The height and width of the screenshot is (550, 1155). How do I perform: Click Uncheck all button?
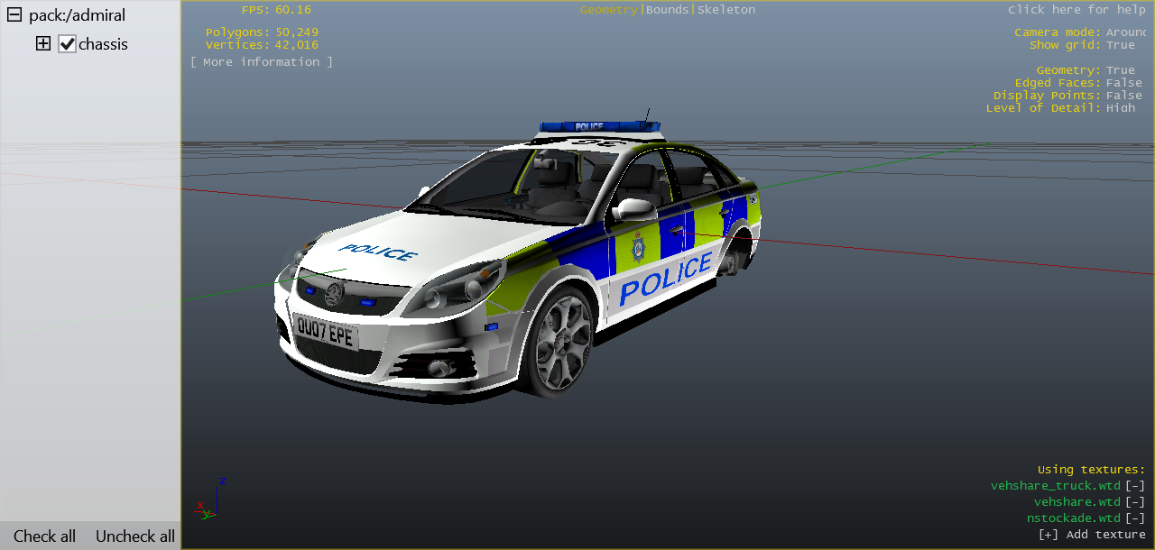(135, 536)
